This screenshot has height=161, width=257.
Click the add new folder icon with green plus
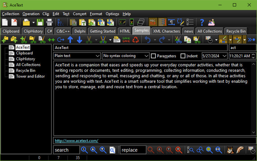point(5,40)
